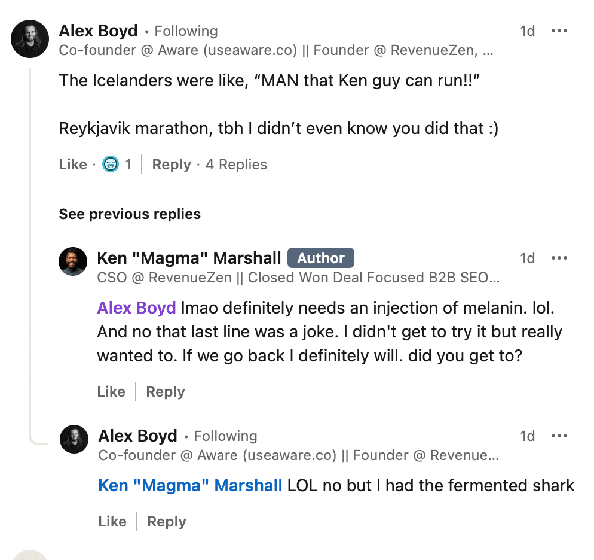
Task: Open Alex Boyd's profile picture
Action: pos(29,39)
